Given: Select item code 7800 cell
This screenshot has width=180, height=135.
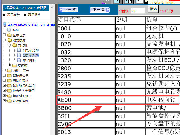Looking at the screenshot, I should tap(86, 68).
